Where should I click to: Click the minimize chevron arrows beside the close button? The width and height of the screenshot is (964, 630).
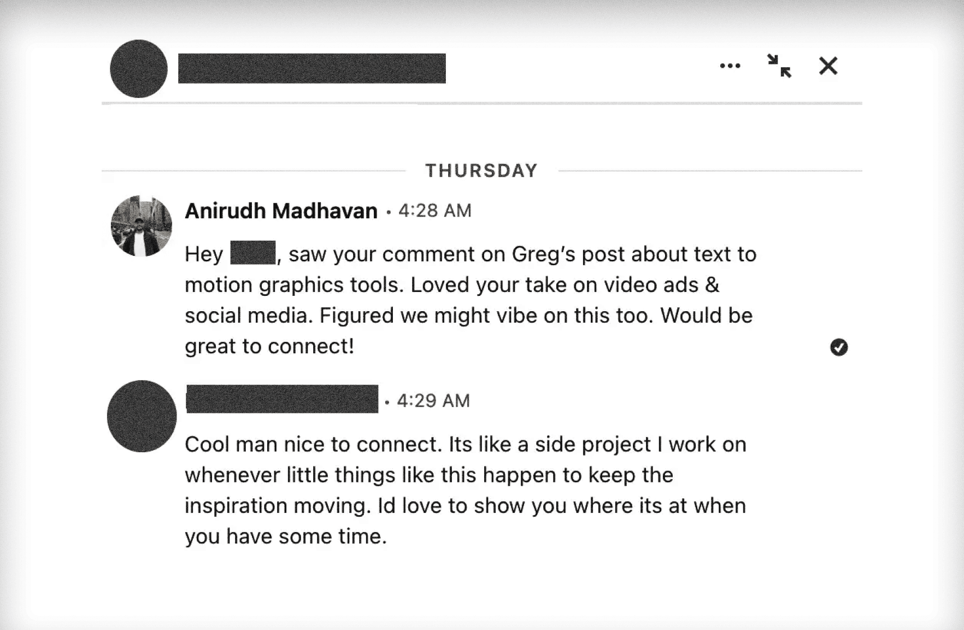coord(778,67)
